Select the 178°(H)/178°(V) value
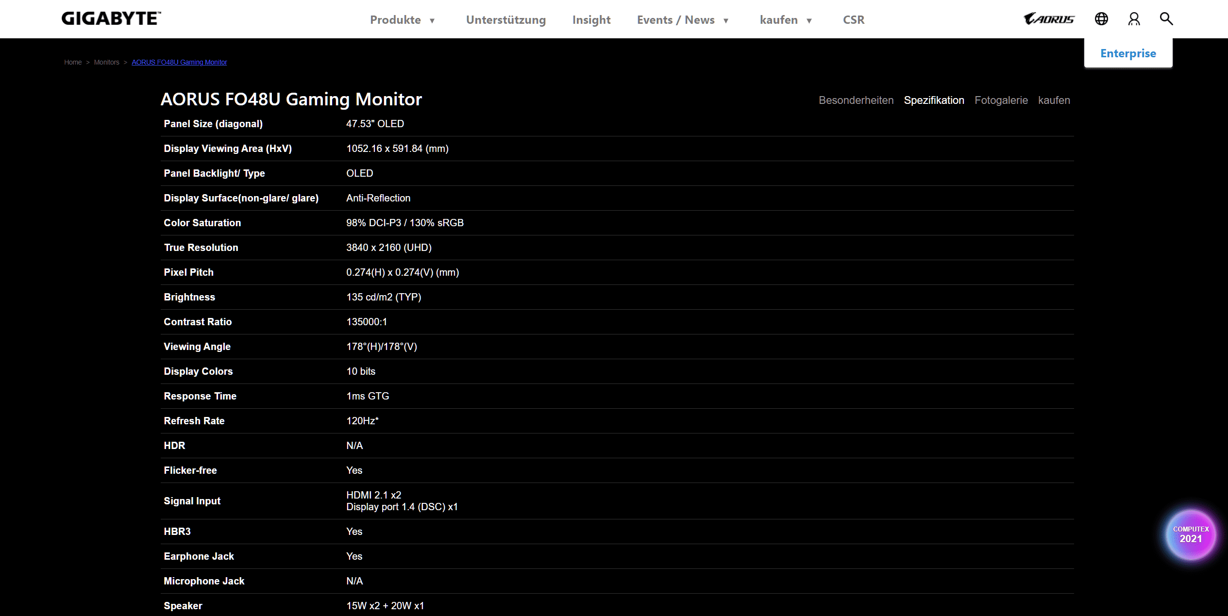1228x616 pixels. [x=382, y=347]
